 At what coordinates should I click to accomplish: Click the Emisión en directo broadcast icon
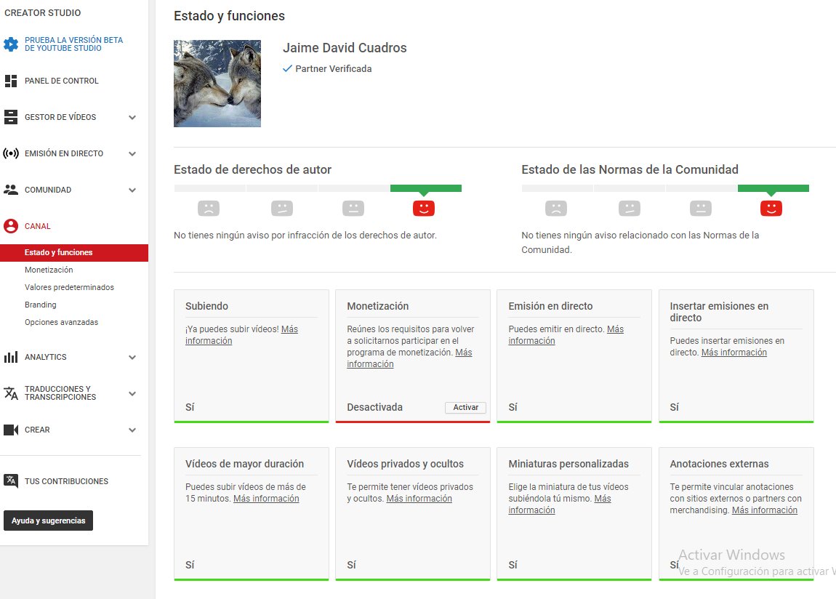[x=11, y=153]
